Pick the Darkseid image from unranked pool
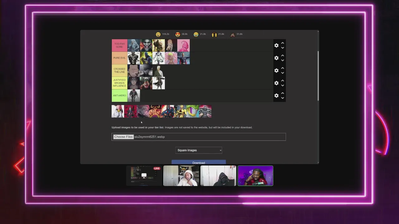 click(x=168, y=111)
